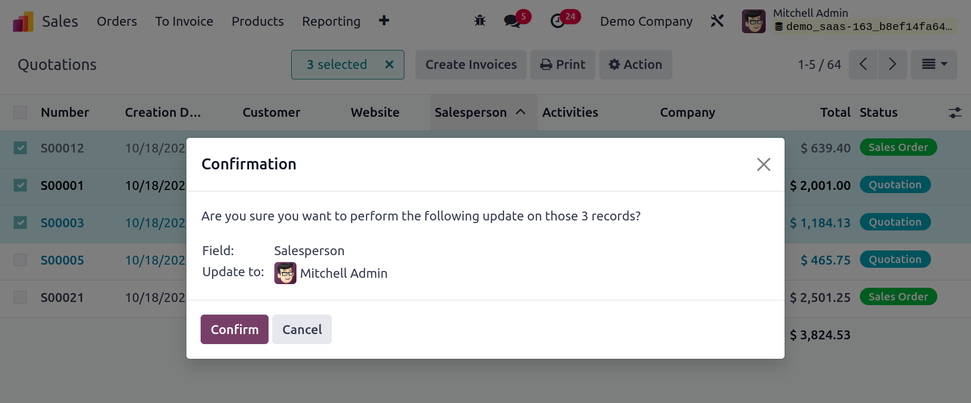Open the optional columns adjust icon
The image size is (971, 403).
[955, 113]
